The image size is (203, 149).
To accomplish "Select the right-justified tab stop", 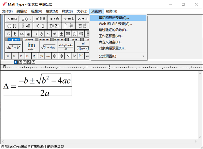I will [x=25, y=62].
